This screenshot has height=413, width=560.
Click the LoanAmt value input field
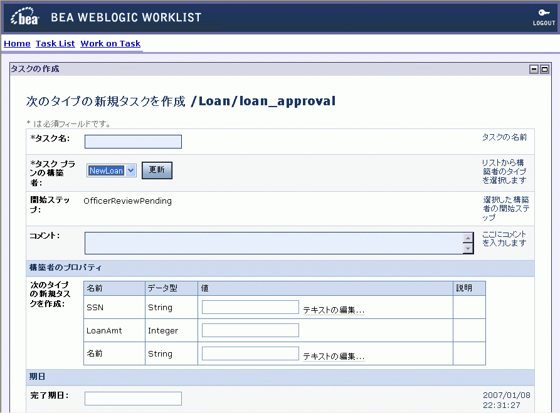(x=250, y=330)
